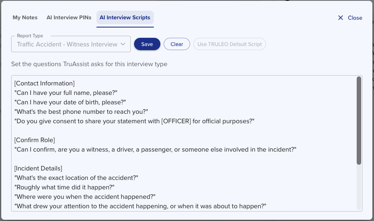Click the "Roughly what time" question line
Image resolution: width=374 pixels, height=221 pixels.
pos(64,187)
